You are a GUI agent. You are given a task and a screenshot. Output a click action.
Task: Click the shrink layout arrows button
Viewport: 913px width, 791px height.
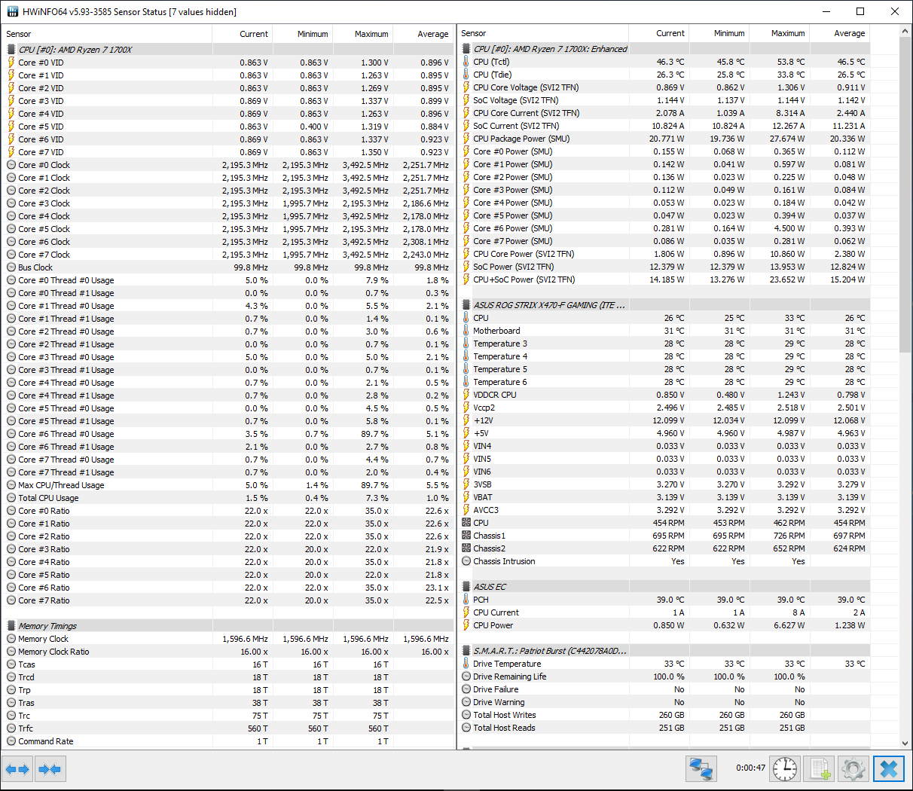(x=50, y=769)
